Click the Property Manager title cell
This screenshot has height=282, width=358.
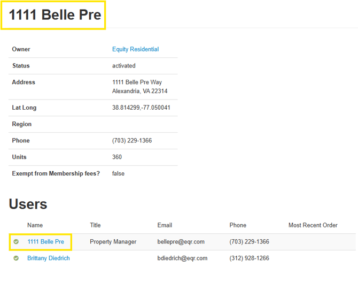113,242
